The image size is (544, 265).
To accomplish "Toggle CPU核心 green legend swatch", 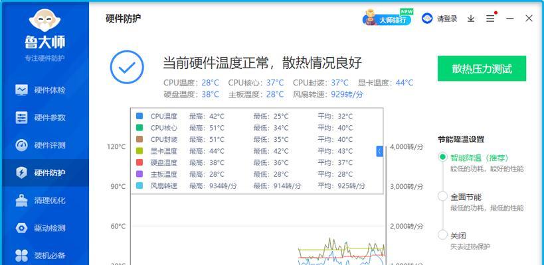I will point(139,128).
